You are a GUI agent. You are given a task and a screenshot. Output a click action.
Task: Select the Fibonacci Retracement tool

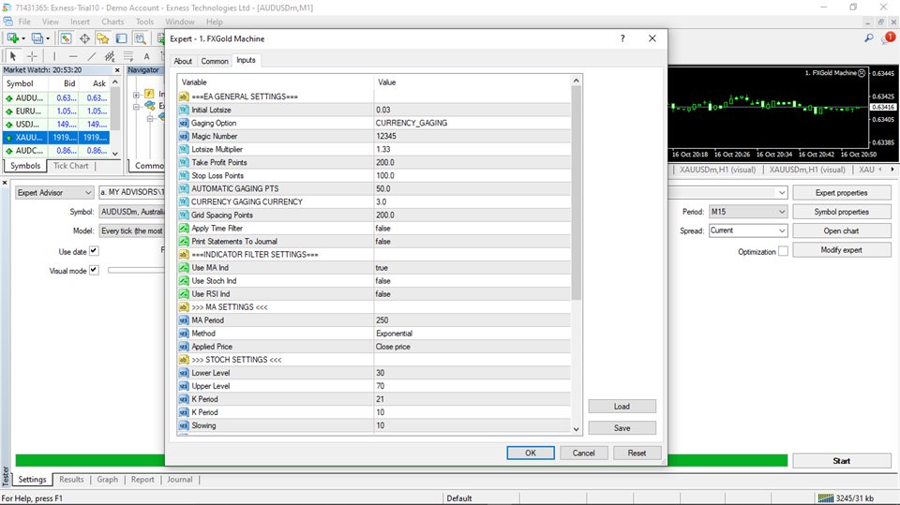coord(128,55)
